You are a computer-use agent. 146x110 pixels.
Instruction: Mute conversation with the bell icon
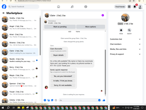point(121,30)
